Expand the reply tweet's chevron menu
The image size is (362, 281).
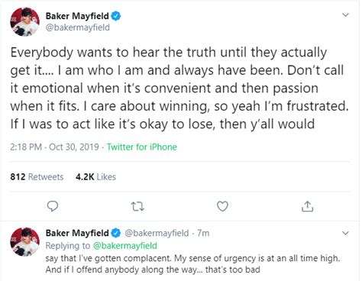pos(345,233)
